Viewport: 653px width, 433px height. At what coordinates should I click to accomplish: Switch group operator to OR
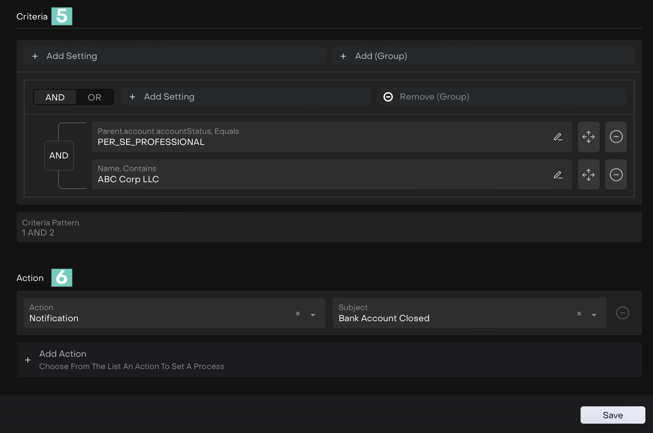click(x=94, y=97)
